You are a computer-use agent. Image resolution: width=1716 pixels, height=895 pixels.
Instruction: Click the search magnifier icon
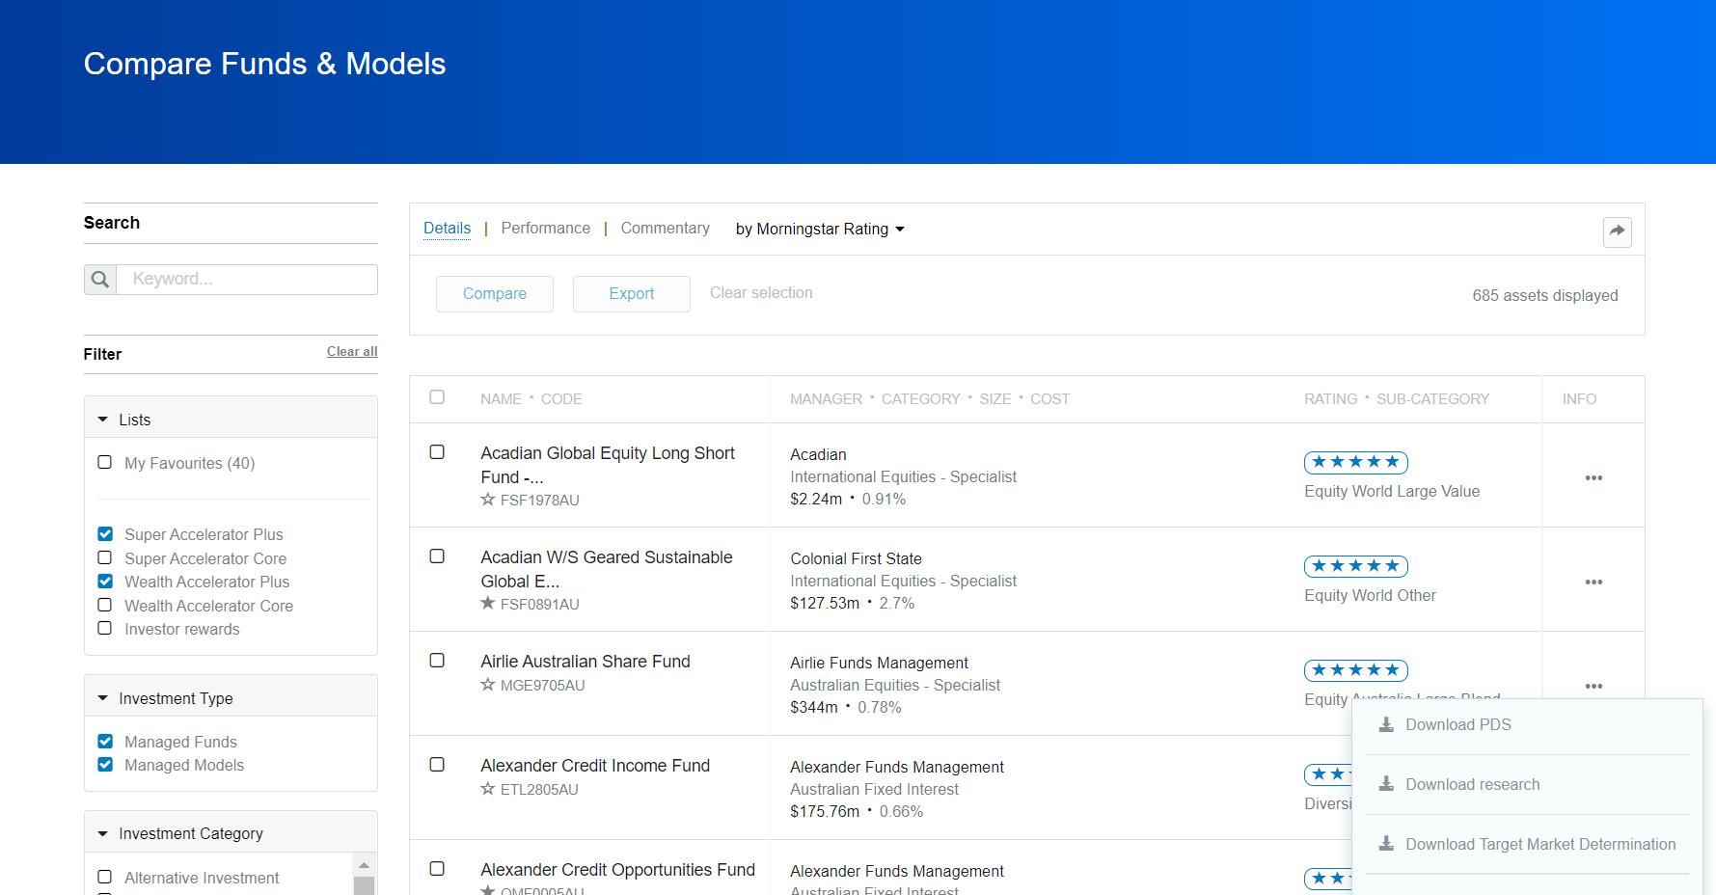(100, 280)
